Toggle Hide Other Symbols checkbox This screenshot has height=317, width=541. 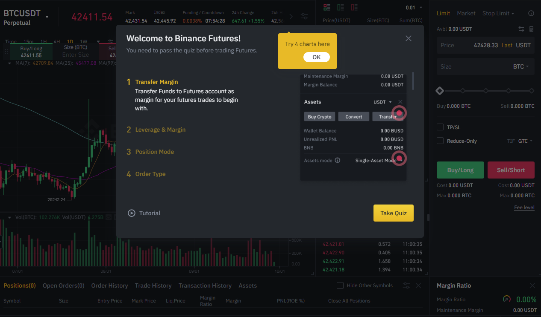coord(340,285)
